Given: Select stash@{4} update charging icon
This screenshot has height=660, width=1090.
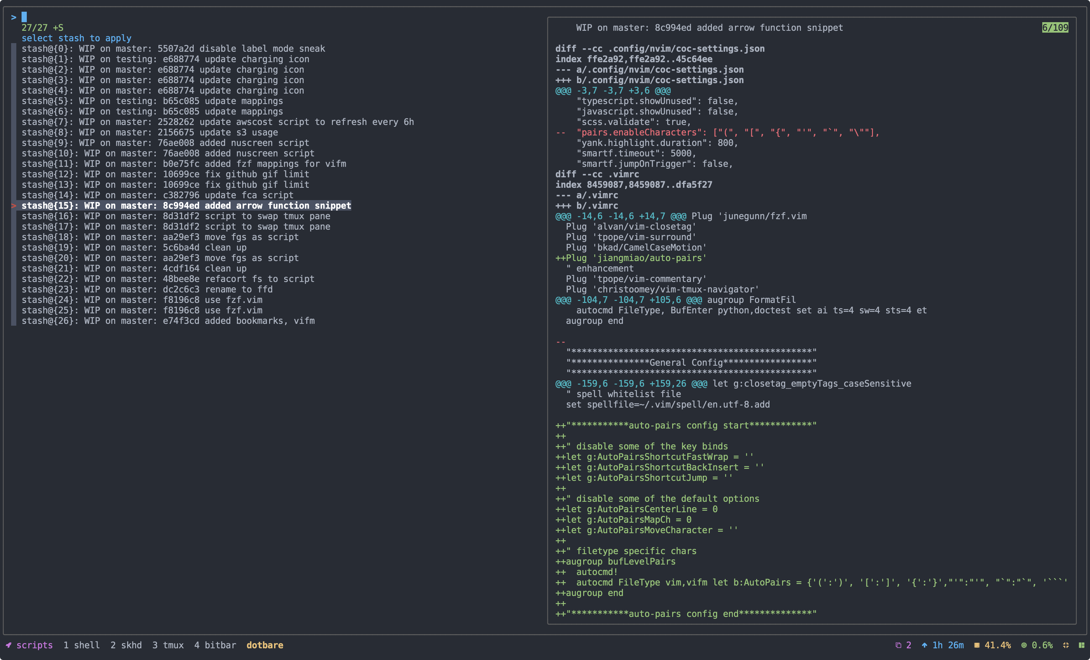Looking at the screenshot, I should (163, 91).
